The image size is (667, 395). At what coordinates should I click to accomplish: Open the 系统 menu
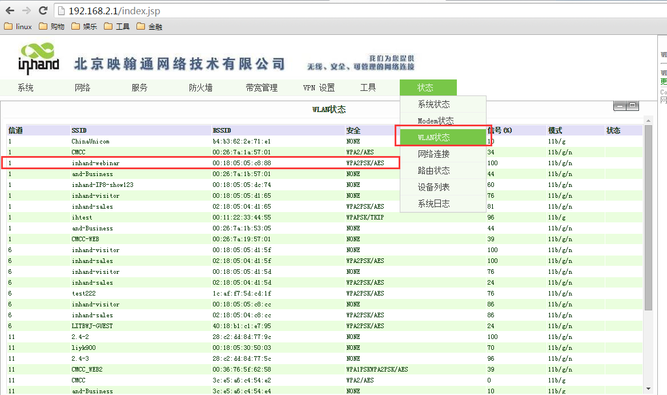(x=26, y=87)
